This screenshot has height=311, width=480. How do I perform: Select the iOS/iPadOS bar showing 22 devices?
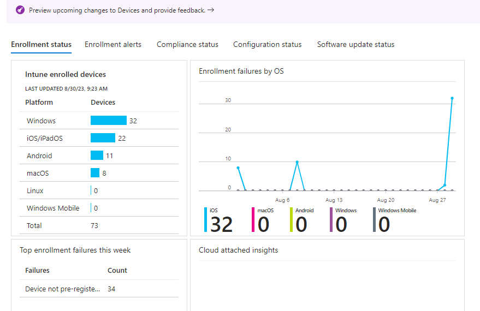pyautogui.click(x=103, y=138)
